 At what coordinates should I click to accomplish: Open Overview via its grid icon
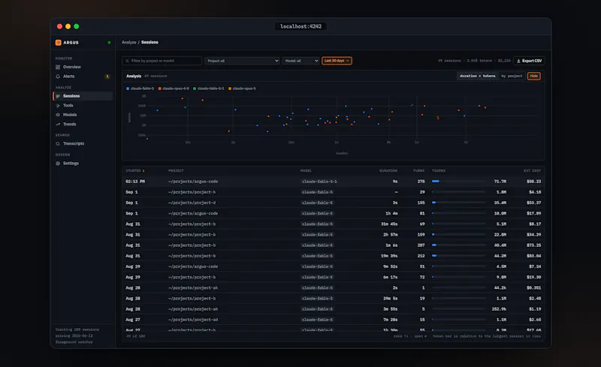[58, 67]
